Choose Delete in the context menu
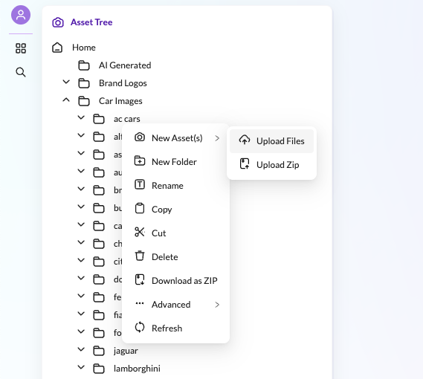This screenshot has height=379, width=423. (175, 257)
